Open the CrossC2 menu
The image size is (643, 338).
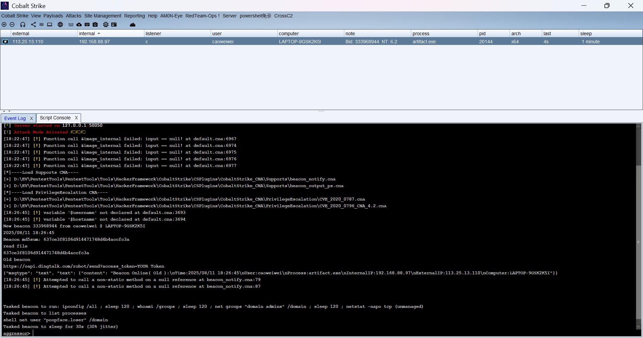pyautogui.click(x=283, y=16)
